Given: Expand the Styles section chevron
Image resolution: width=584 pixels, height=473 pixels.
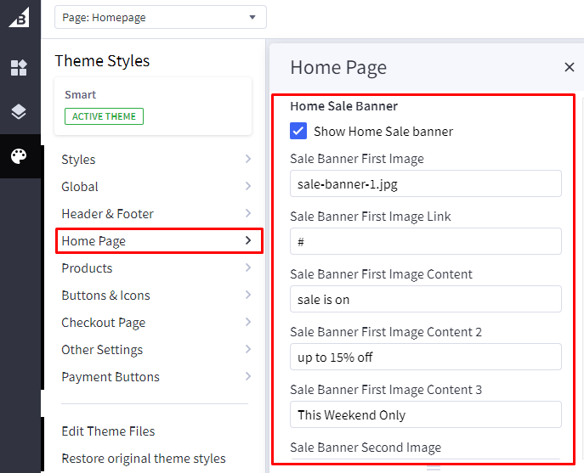Looking at the screenshot, I should 247,160.
